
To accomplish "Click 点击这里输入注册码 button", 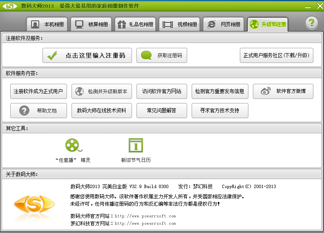I will 87,55.
